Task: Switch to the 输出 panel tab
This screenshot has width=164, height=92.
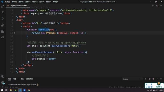Action: click(23, 79)
